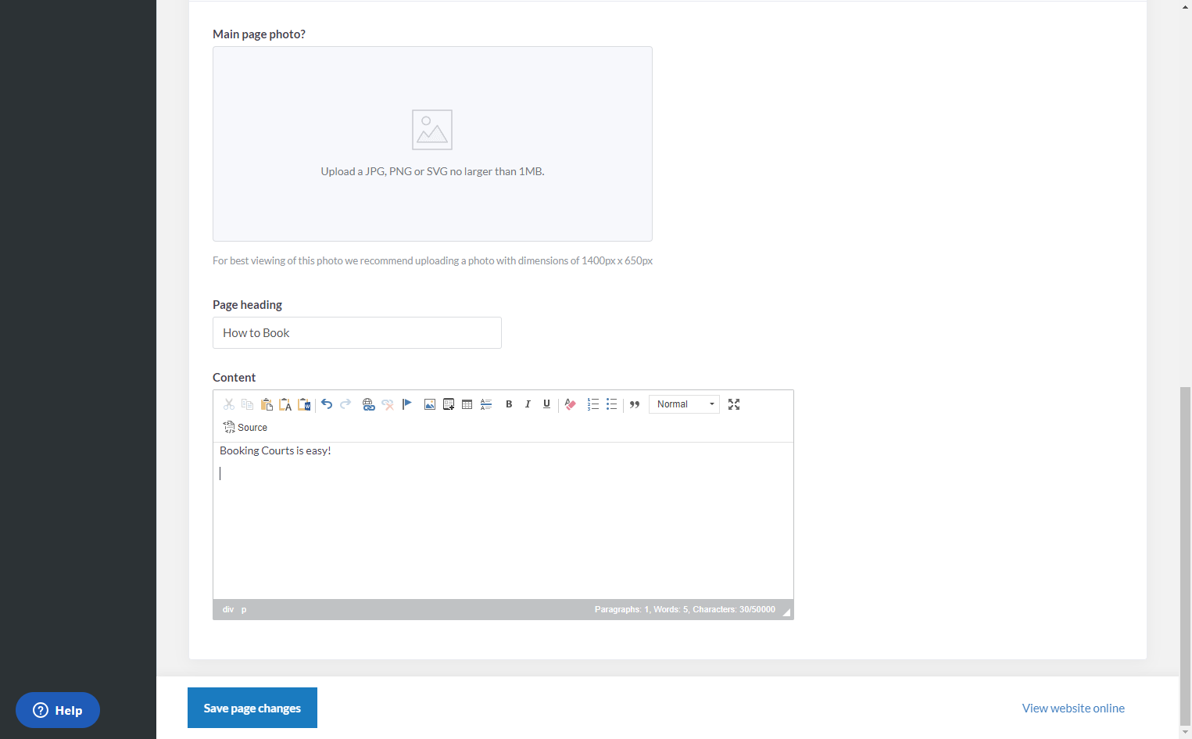Click the scrollbar up arrow

coord(1186,5)
